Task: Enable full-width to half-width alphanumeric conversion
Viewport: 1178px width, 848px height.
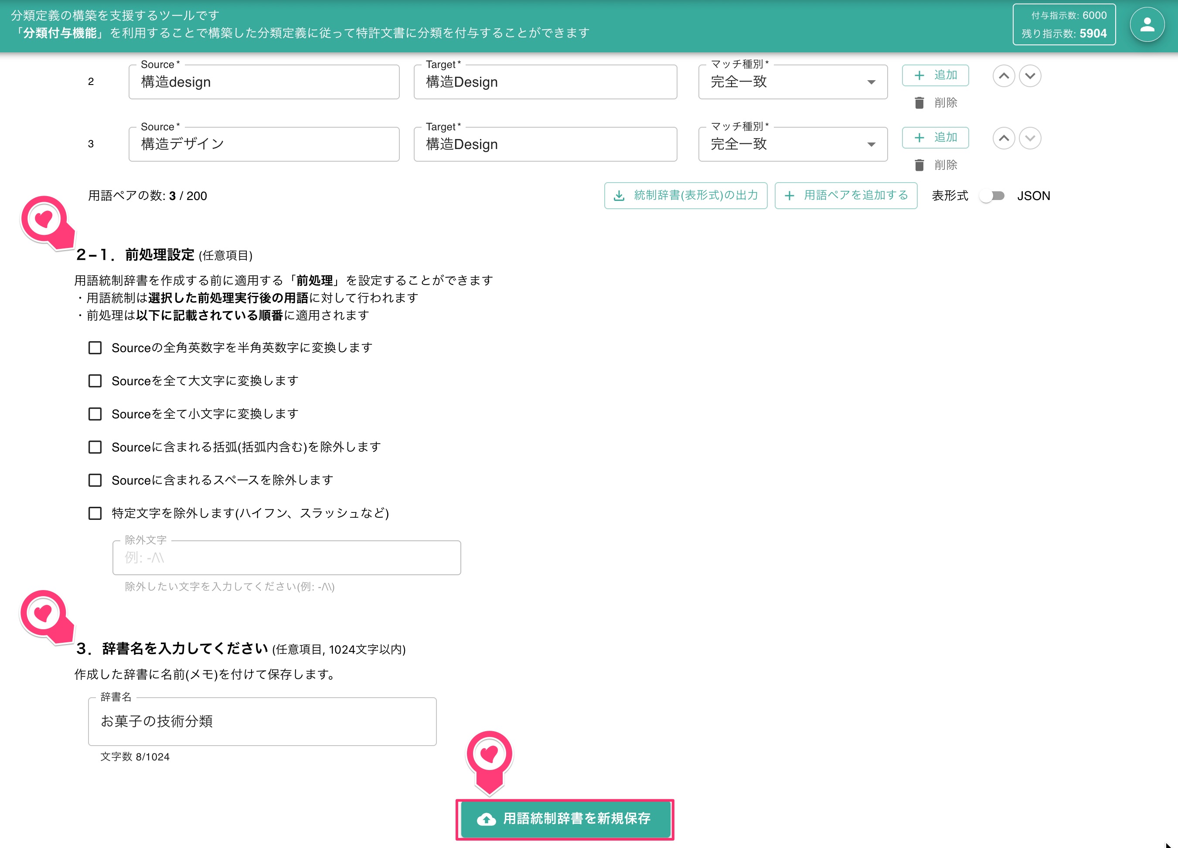Action: click(x=95, y=347)
